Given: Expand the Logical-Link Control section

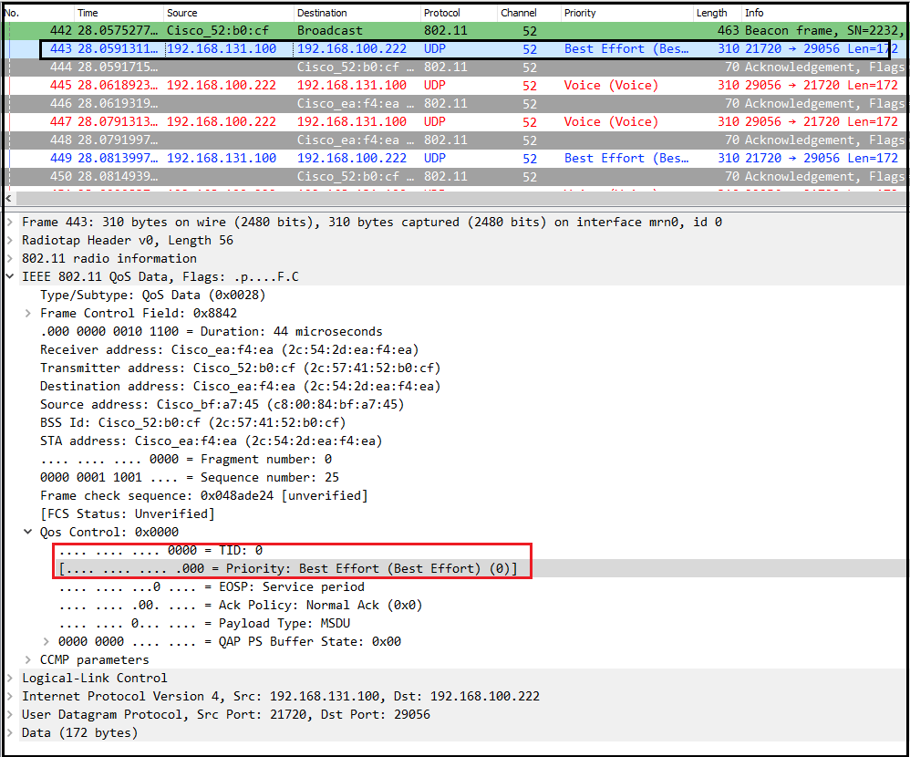Looking at the screenshot, I should tap(12, 678).
